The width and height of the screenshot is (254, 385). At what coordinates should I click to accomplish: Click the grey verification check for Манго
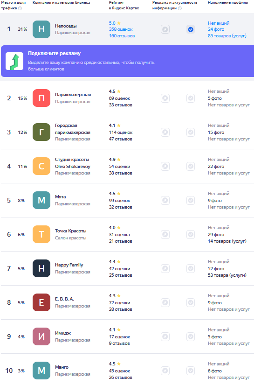click(x=191, y=371)
